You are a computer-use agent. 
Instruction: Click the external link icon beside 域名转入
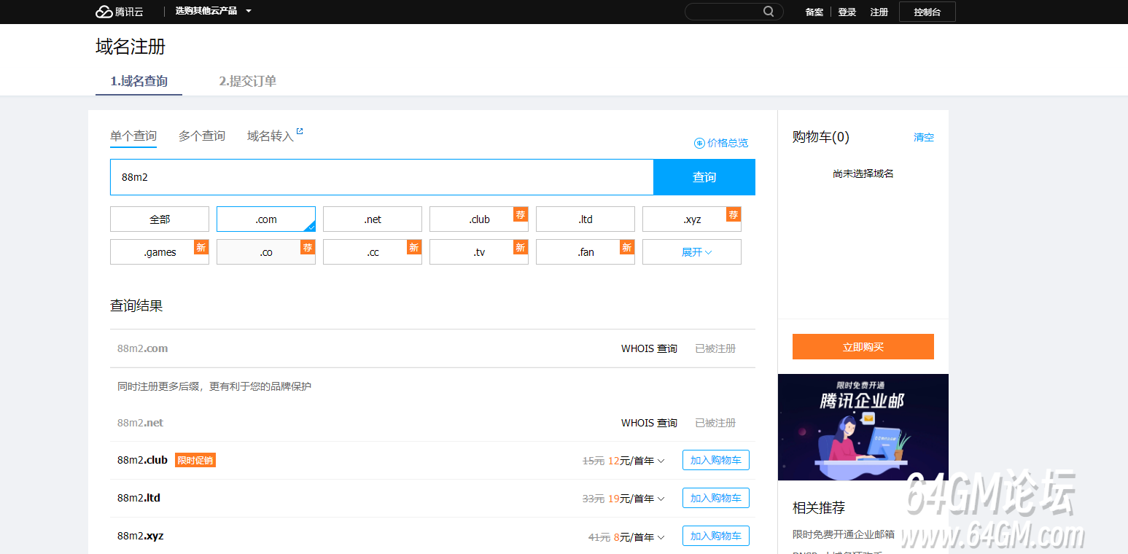click(300, 132)
